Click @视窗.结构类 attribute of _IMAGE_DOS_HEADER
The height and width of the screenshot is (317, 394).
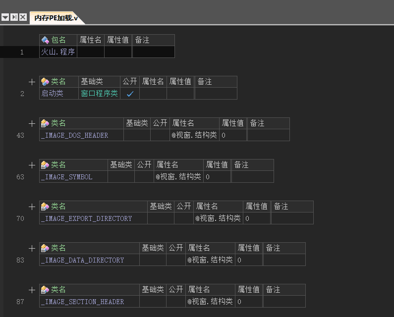(194, 135)
